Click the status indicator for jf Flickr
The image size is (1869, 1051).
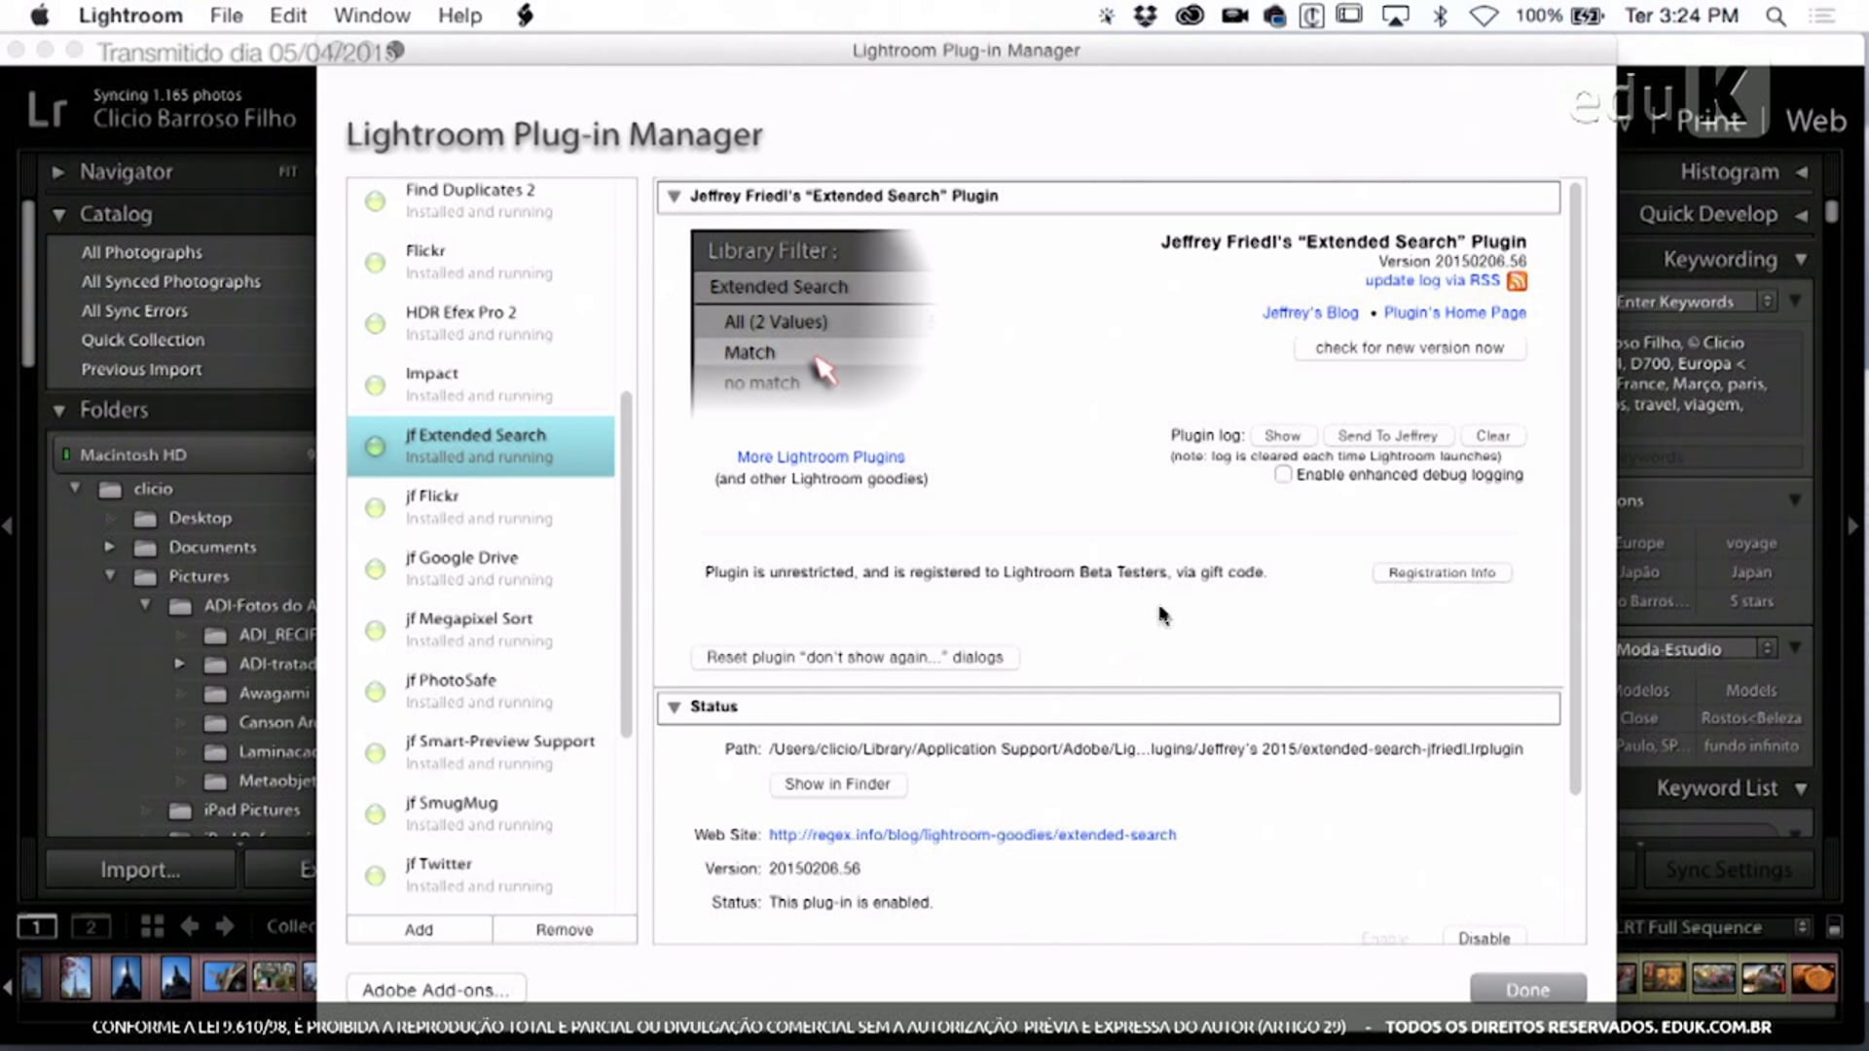[x=375, y=508]
